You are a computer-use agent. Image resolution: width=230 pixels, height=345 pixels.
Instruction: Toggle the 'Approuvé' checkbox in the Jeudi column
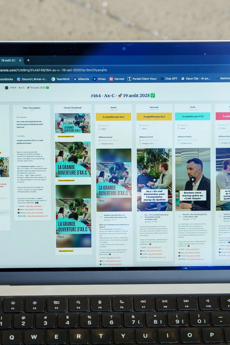(x=179, y=125)
